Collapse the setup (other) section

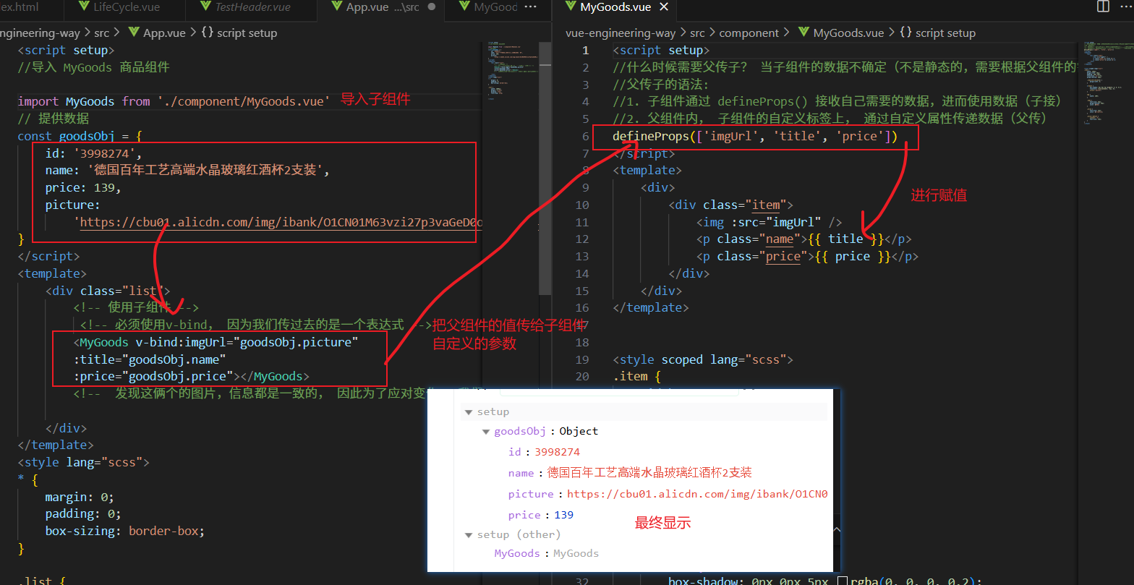pyautogui.click(x=469, y=534)
